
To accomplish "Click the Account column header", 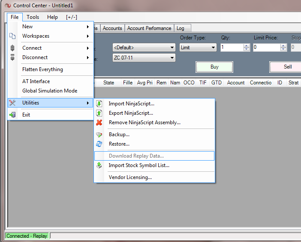I will tap(236, 83).
